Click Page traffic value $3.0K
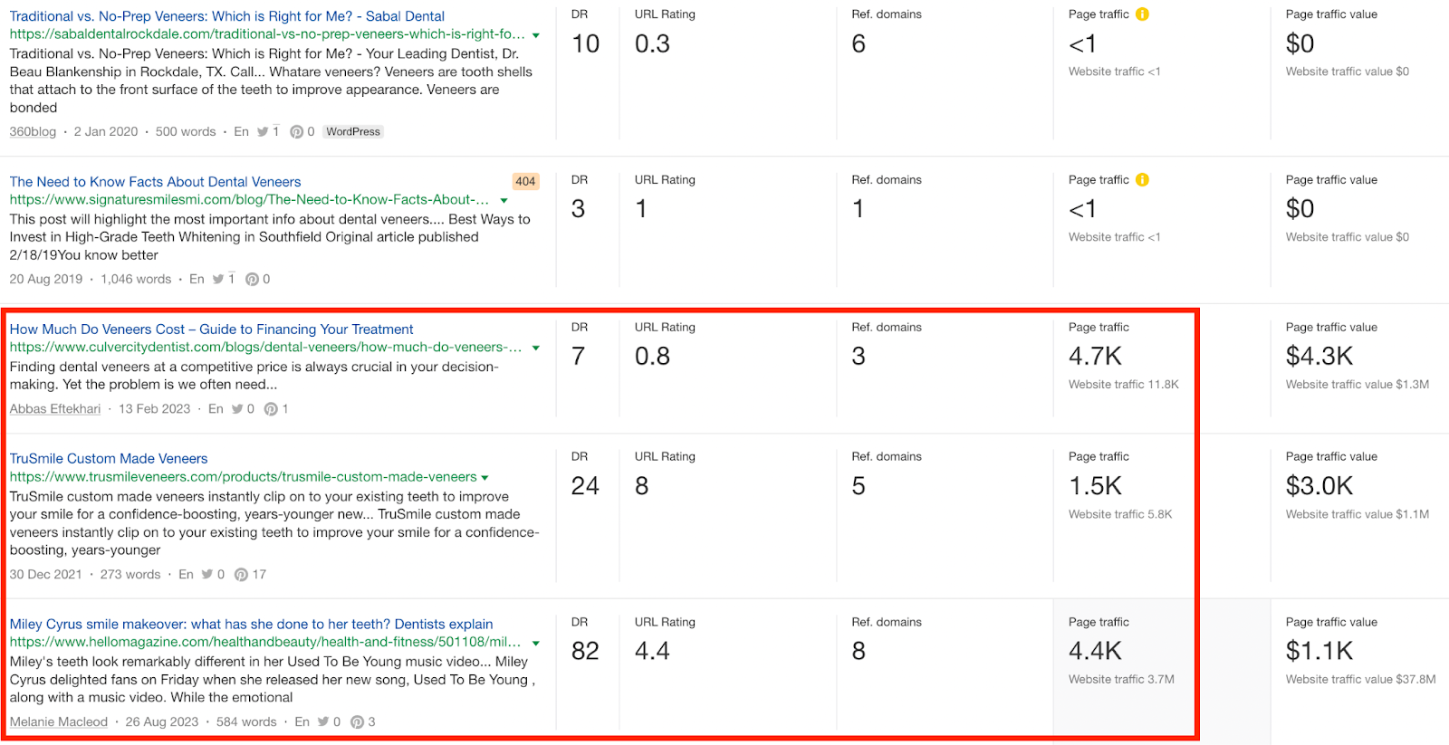This screenshot has width=1449, height=745. point(1319,486)
